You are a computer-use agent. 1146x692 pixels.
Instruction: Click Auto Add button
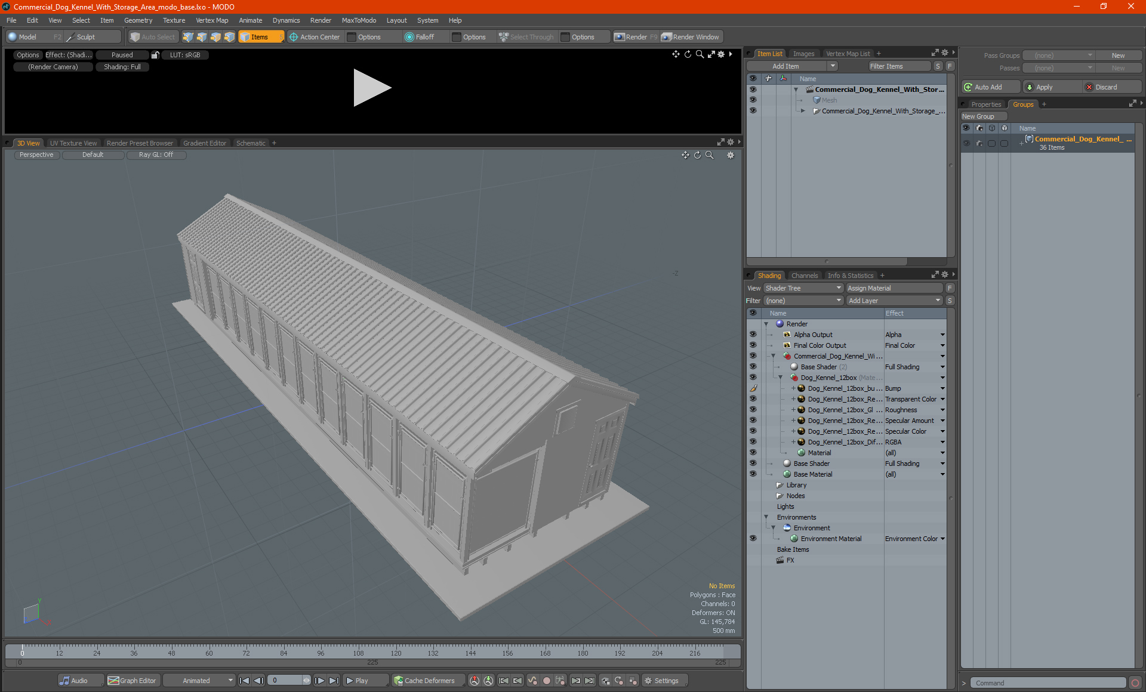[x=990, y=87]
